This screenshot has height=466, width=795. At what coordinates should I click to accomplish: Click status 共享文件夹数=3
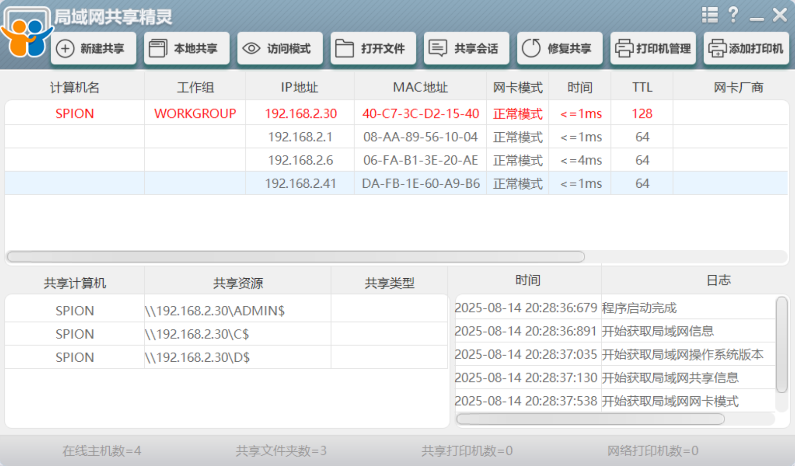[281, 451]
